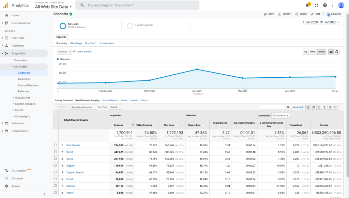The width and height of the screenshot is (349, 198).
Task: Tick the Email row checkbox
Action: (56, 179)
